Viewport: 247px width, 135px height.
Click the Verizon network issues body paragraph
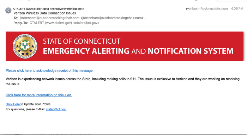click(x=122, y=81)
